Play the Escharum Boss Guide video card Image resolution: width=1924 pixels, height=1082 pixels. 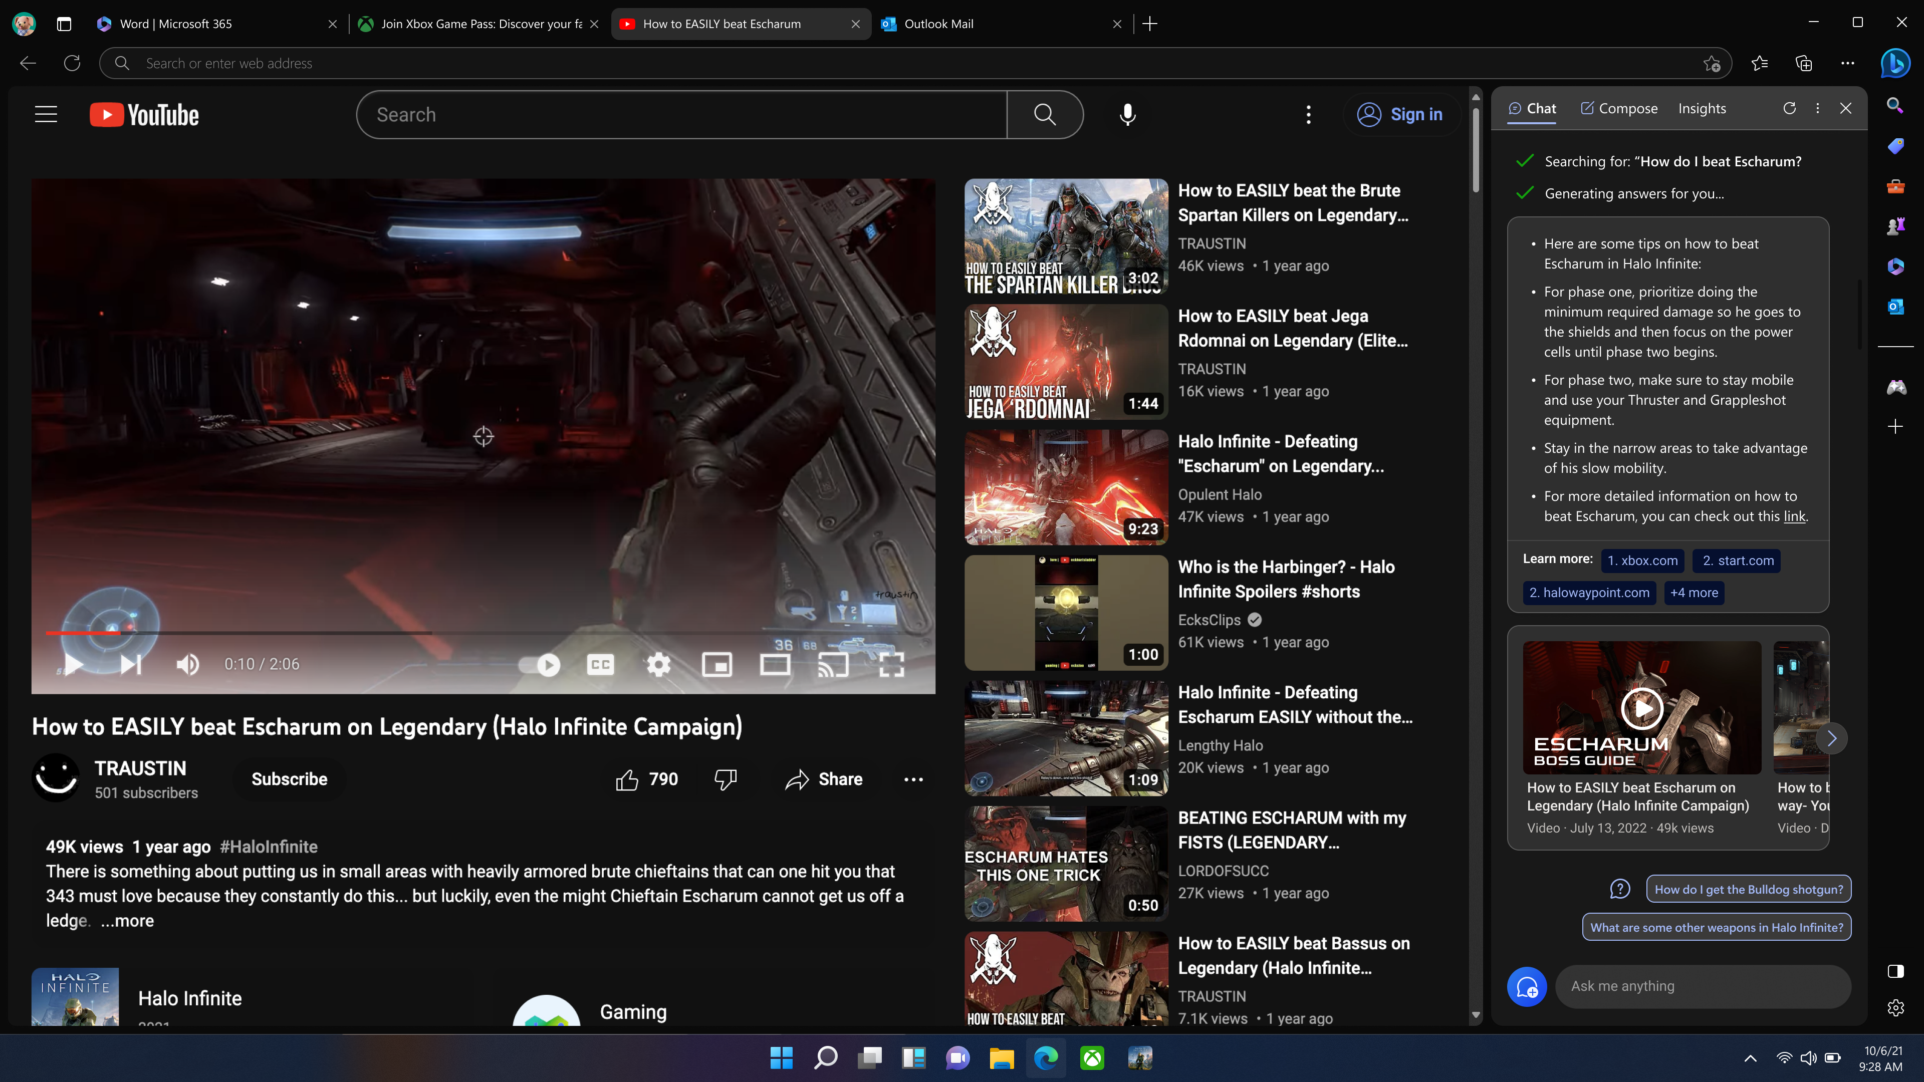pos(1642,707)
